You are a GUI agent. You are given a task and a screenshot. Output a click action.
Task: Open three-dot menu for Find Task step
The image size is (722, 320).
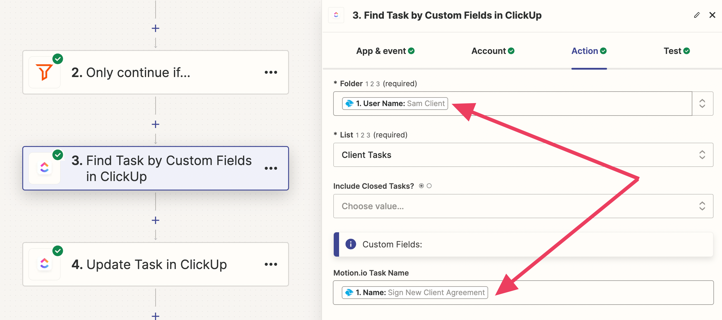(271, 168)
